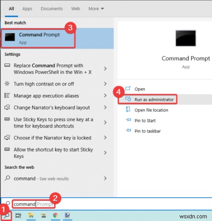Open Allow the shortcut key to start Sticky Keys
Viewport: 212px width, 221px height.
coord(53,153)
